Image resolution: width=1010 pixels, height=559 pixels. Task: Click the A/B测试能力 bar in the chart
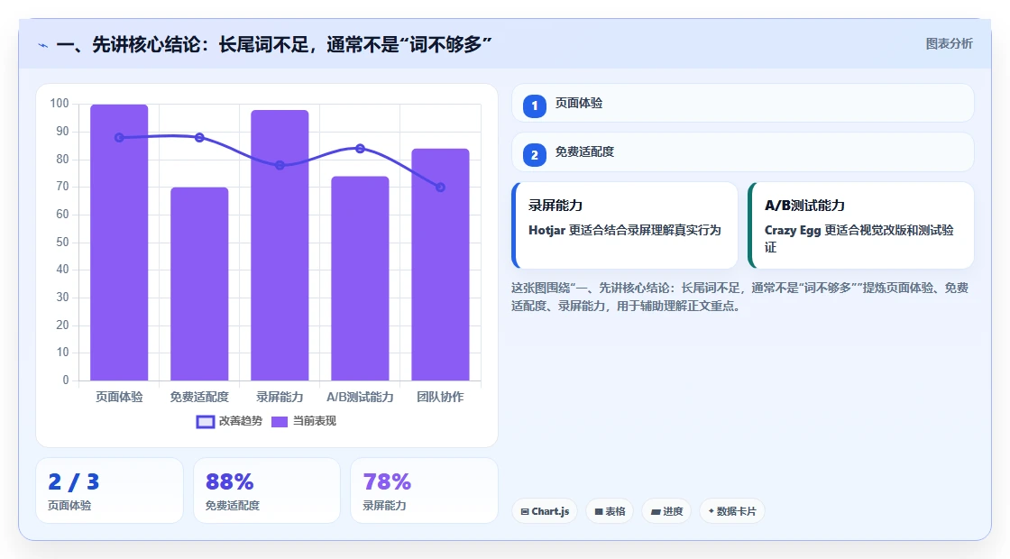pyautogui.click(x=360, y=279)
